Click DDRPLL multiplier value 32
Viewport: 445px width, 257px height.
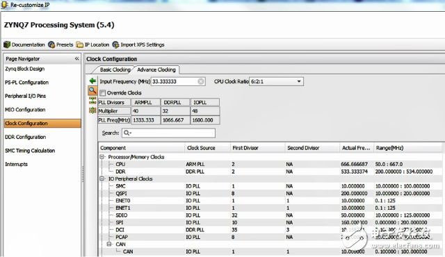[175, 111]
